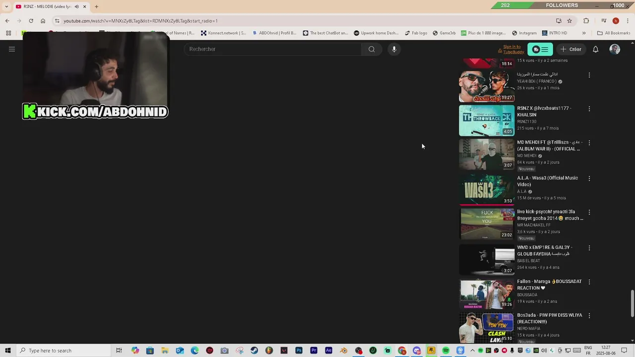Open the BAB EL BEAT channel link

[529, 261]
